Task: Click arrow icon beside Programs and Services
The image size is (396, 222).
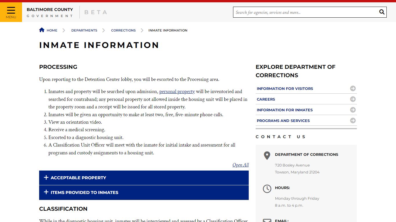Action: 353,121
